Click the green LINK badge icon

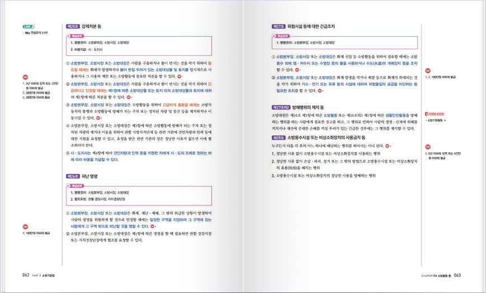(x=29, y=27)
